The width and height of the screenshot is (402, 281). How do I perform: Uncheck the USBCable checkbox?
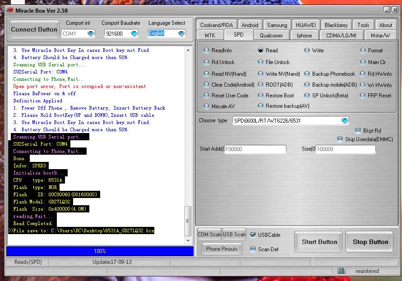coord(253,235)
